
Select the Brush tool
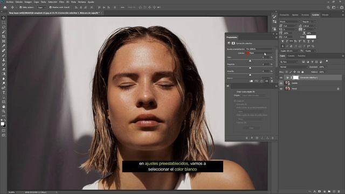tap(4, 55)
